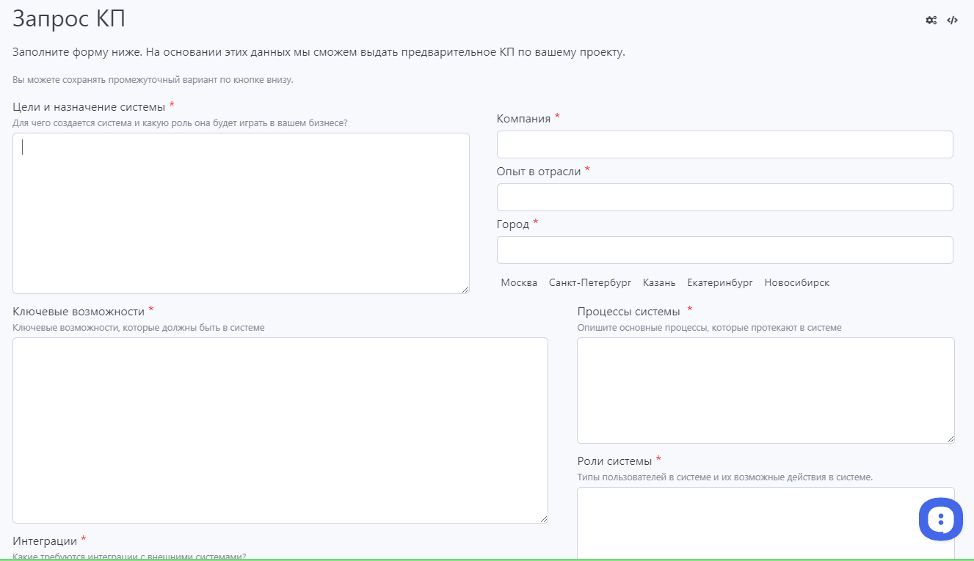Screen dimensions: 974x561
Task: Click into the Компания field
Action: [x=725, y=144]
